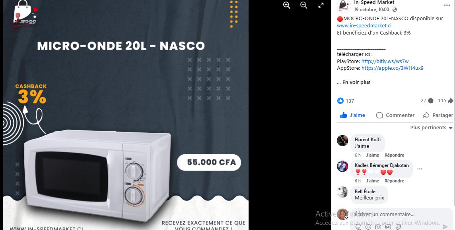Like Florent Koffi's comment

(373, 155)
